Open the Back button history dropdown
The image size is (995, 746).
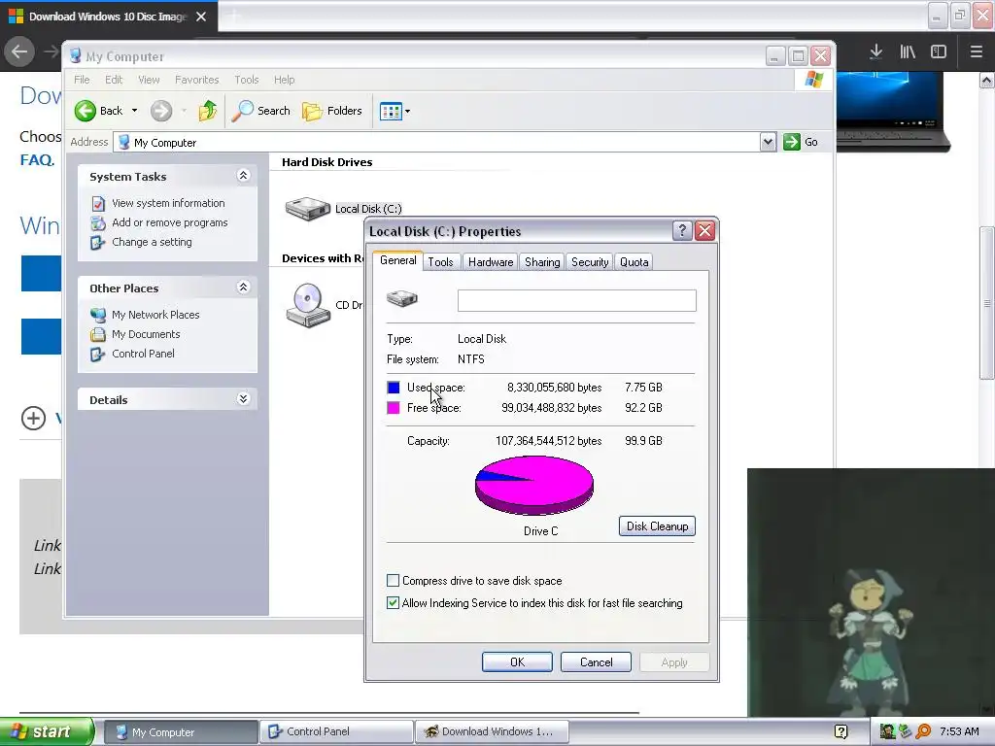click(134, 111)
